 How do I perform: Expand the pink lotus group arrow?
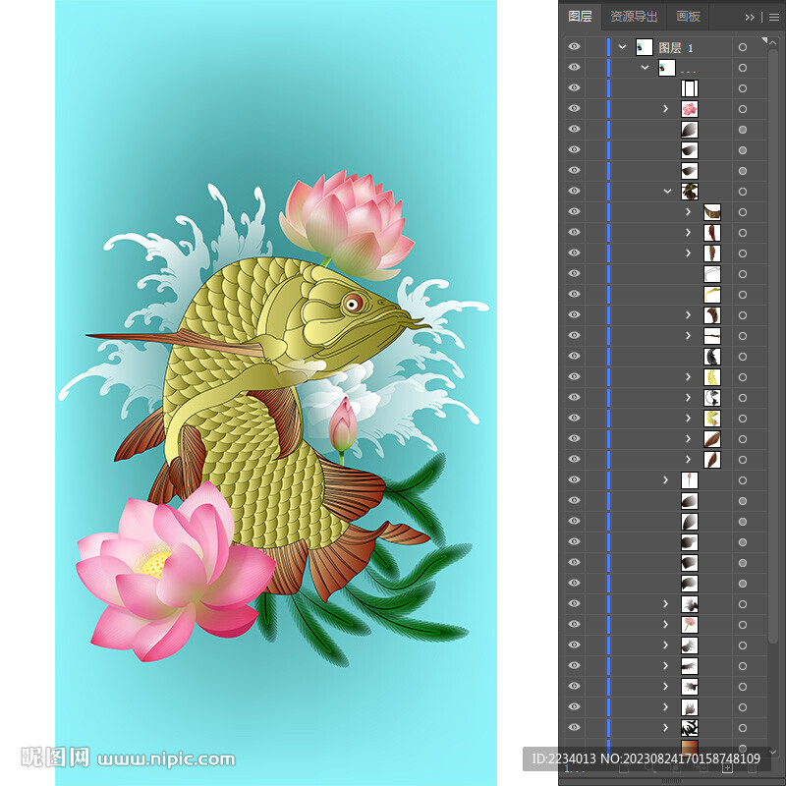(x=666, y=109)
